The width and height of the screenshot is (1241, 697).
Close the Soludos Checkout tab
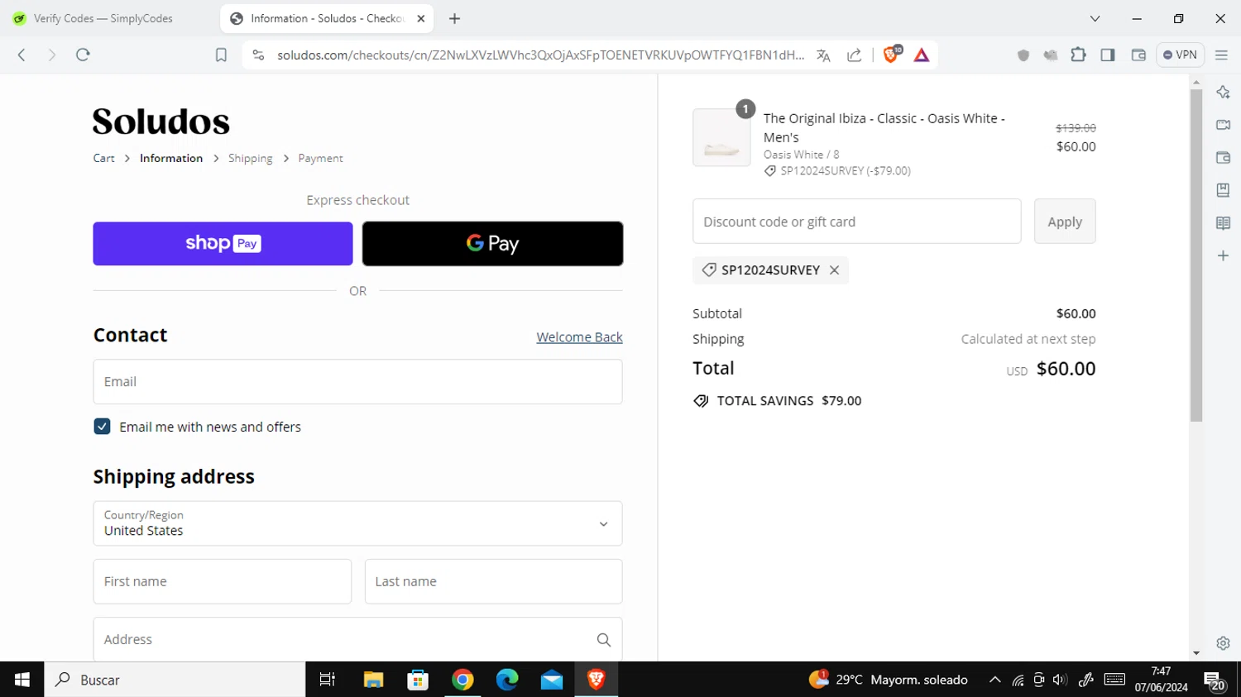[420, 18]
